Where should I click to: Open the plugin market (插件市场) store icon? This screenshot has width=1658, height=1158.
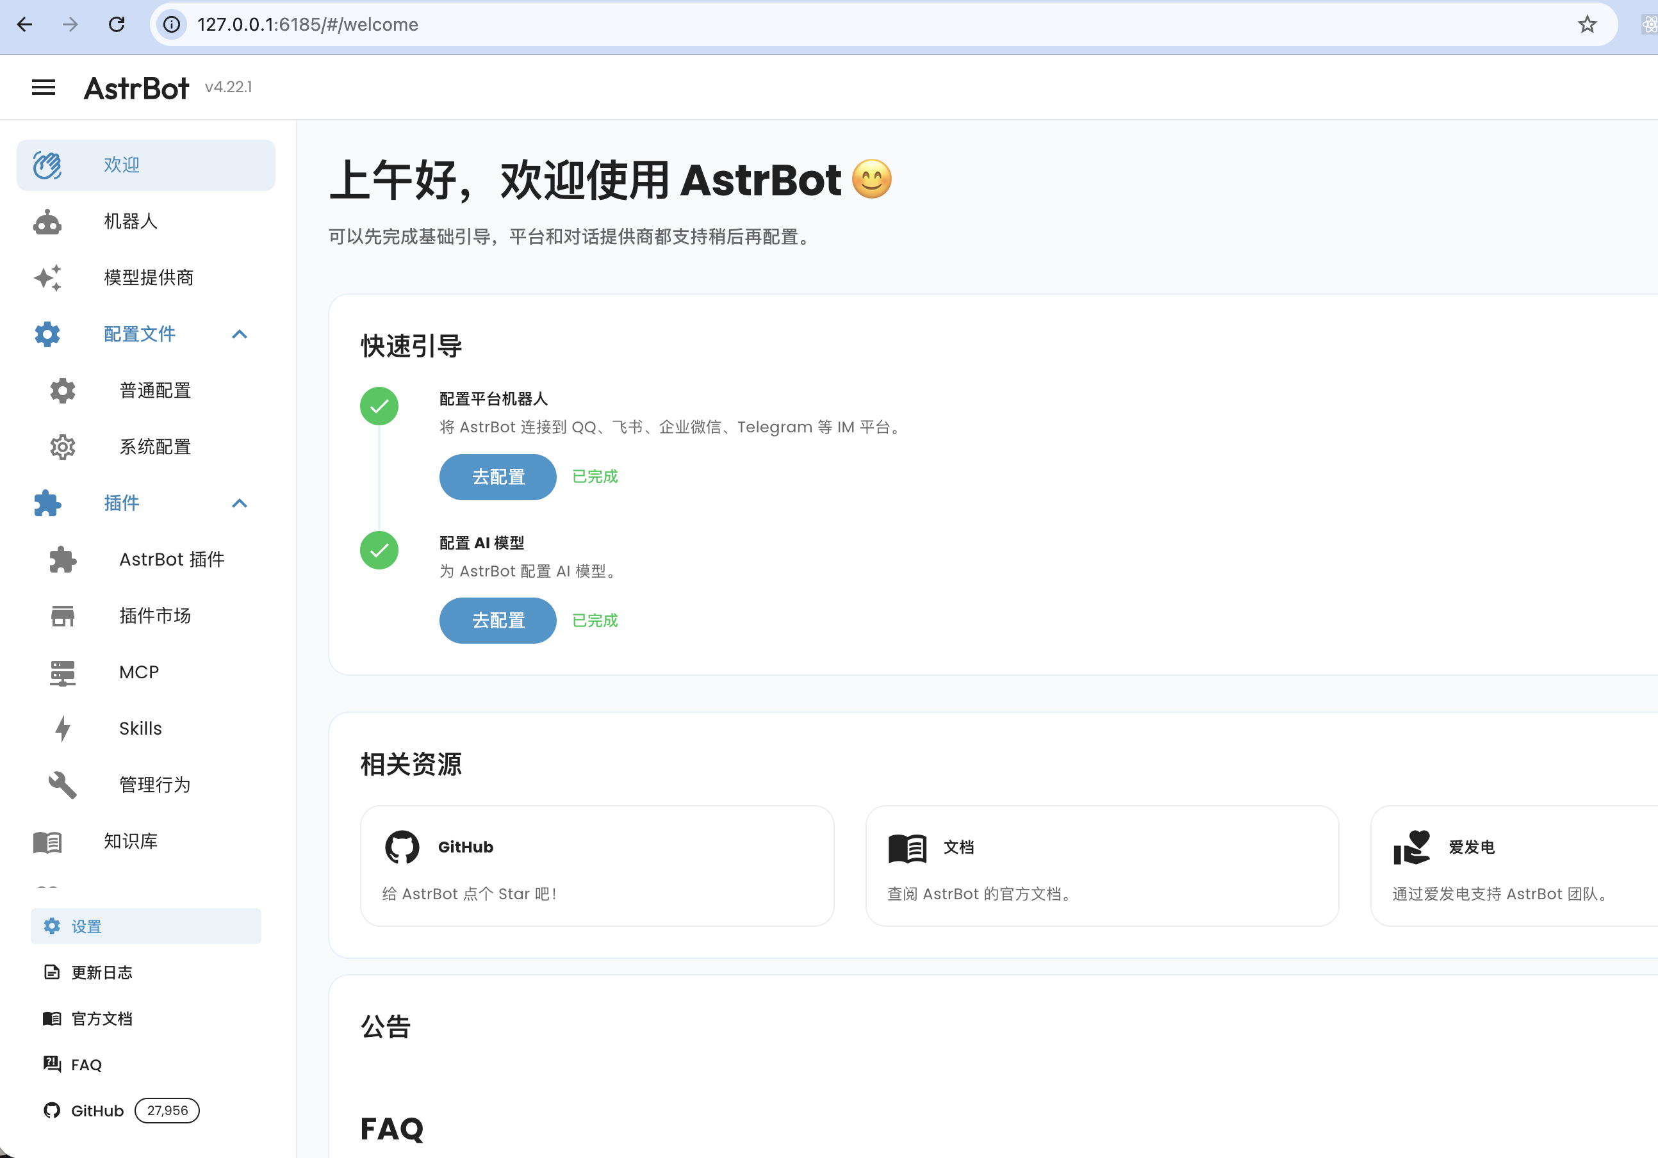63,616
